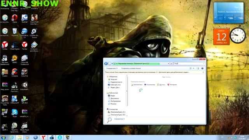Image resolution: width=249 pixels, height=140 pixels.
Task: Select the Skype desktop shortcut
Action: point(15,113)
